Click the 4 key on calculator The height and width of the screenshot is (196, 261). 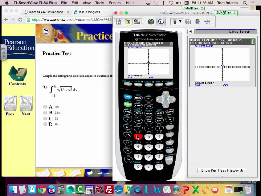(138, 147)
